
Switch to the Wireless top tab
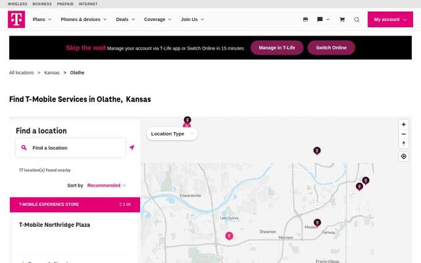pos(18,4)
